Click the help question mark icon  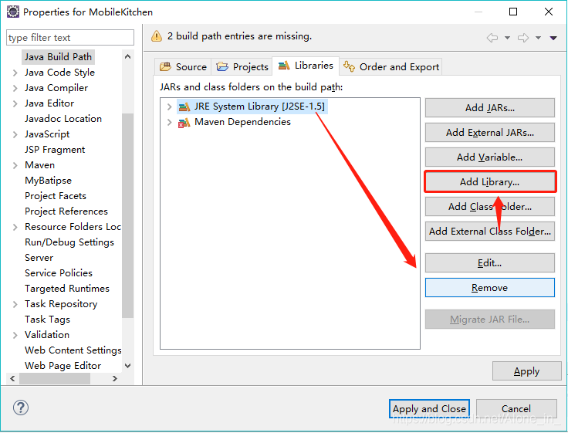(21, 408)
